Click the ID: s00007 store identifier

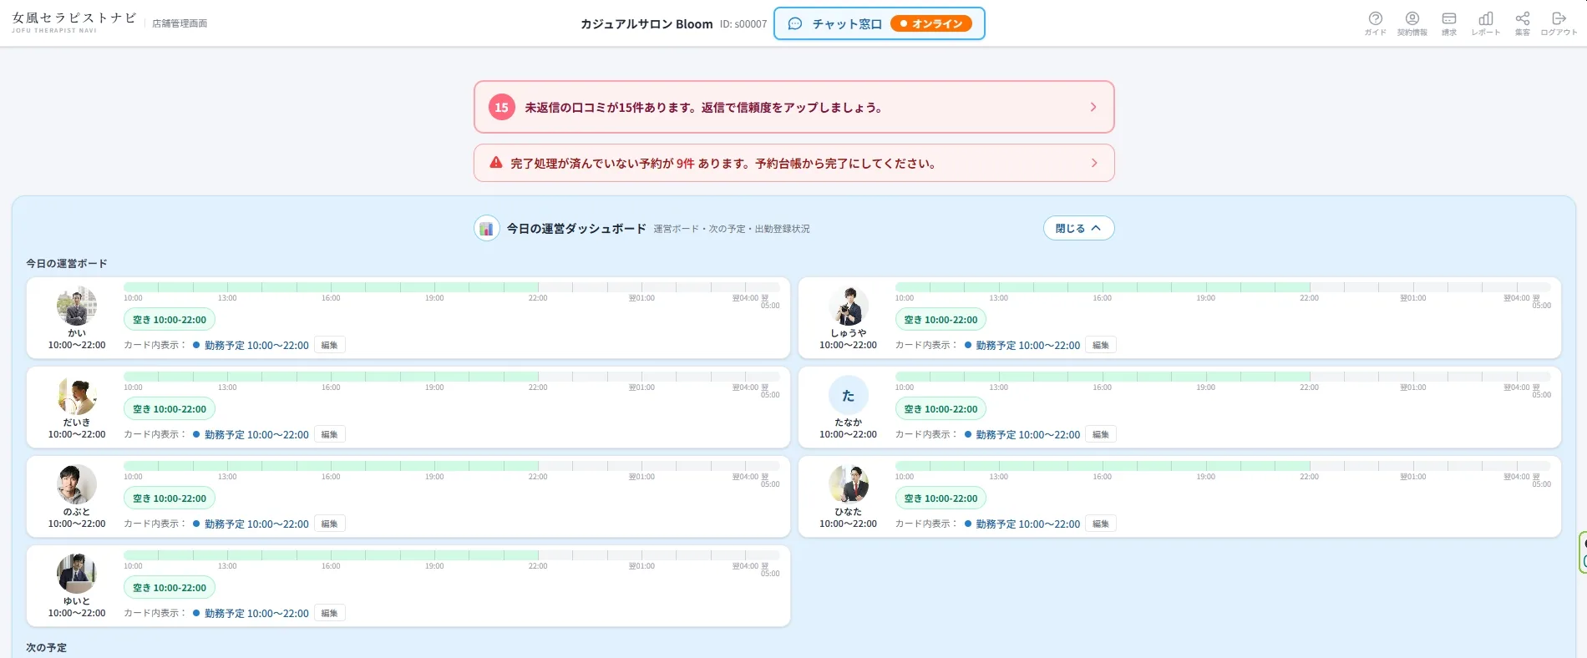(743, 24)
